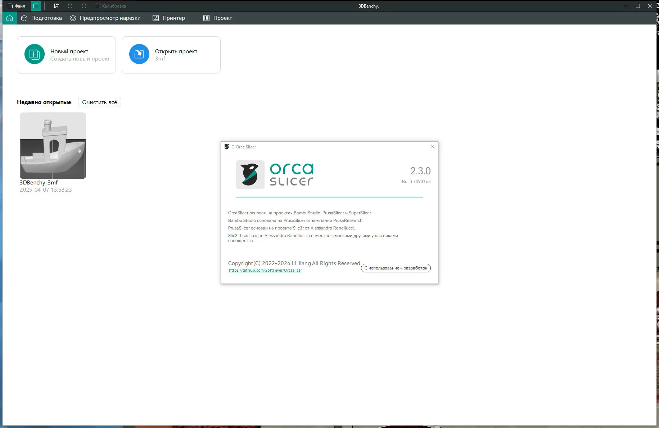This screenshot has width=659, height=428.
Task: Close the Orca Slicer about dialog
Action: 432,147
